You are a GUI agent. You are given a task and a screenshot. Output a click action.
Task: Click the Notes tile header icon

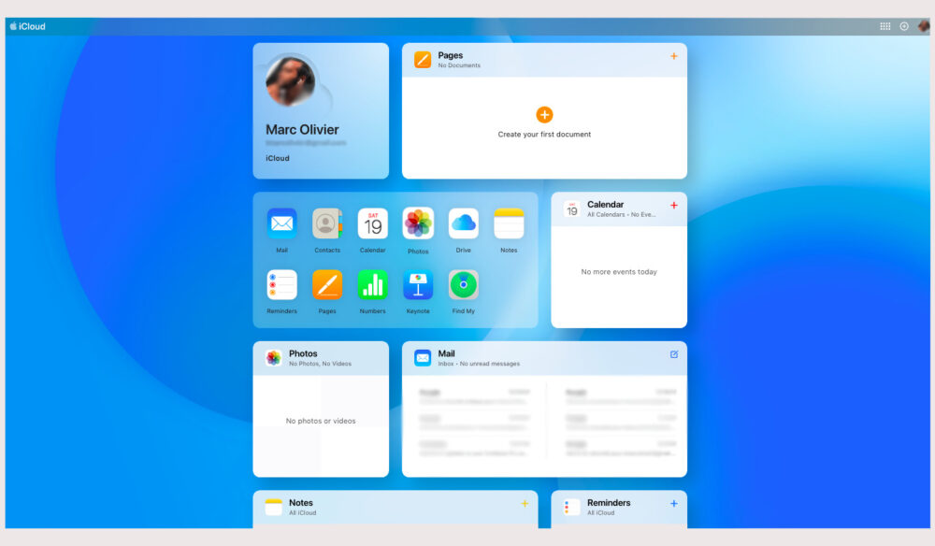click(x=274, y=507)
